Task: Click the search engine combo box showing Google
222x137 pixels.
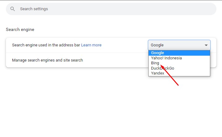Action: pos(175,45)
